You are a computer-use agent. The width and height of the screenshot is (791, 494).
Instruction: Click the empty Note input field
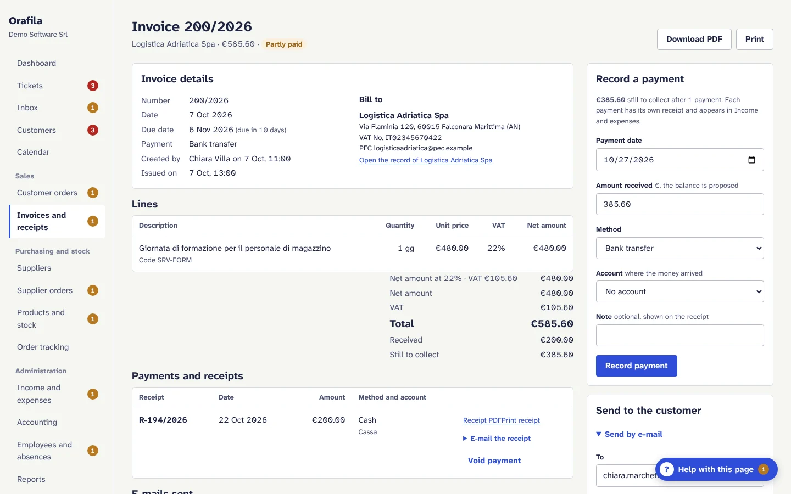click(680, 335)
